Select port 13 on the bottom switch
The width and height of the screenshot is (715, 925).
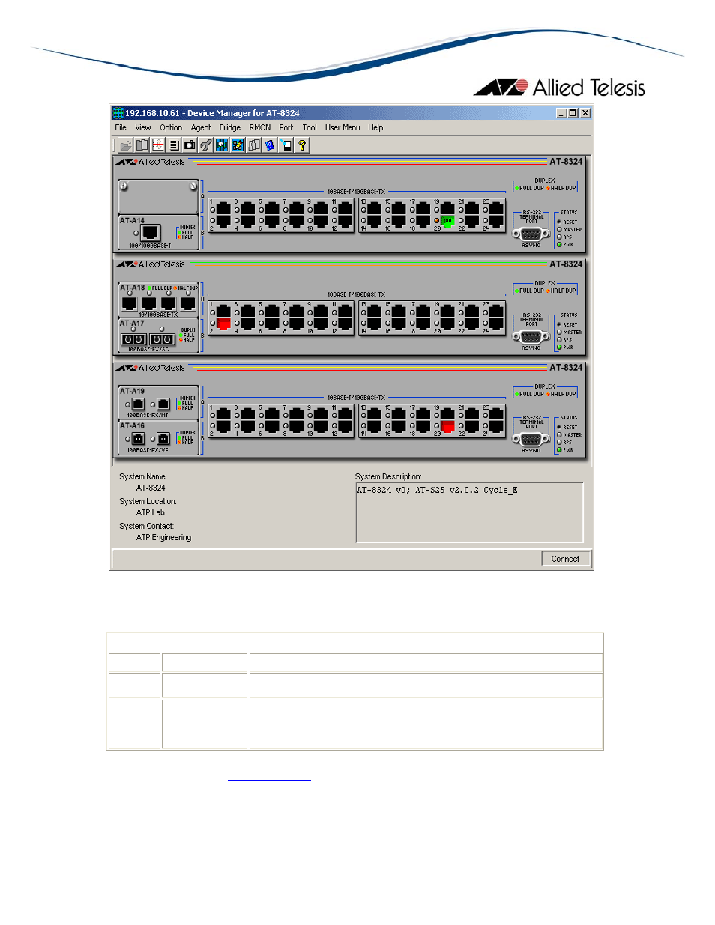click(375, 414)
